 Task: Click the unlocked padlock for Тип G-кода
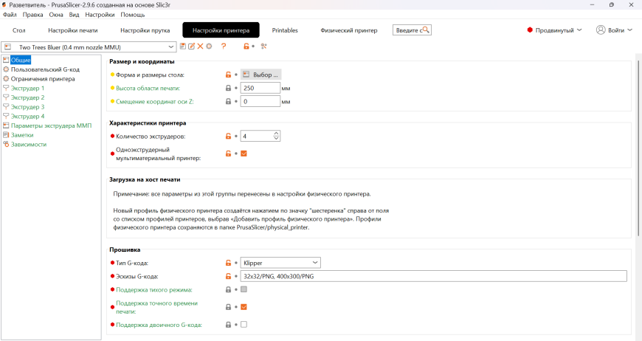[x=229, y=263]
